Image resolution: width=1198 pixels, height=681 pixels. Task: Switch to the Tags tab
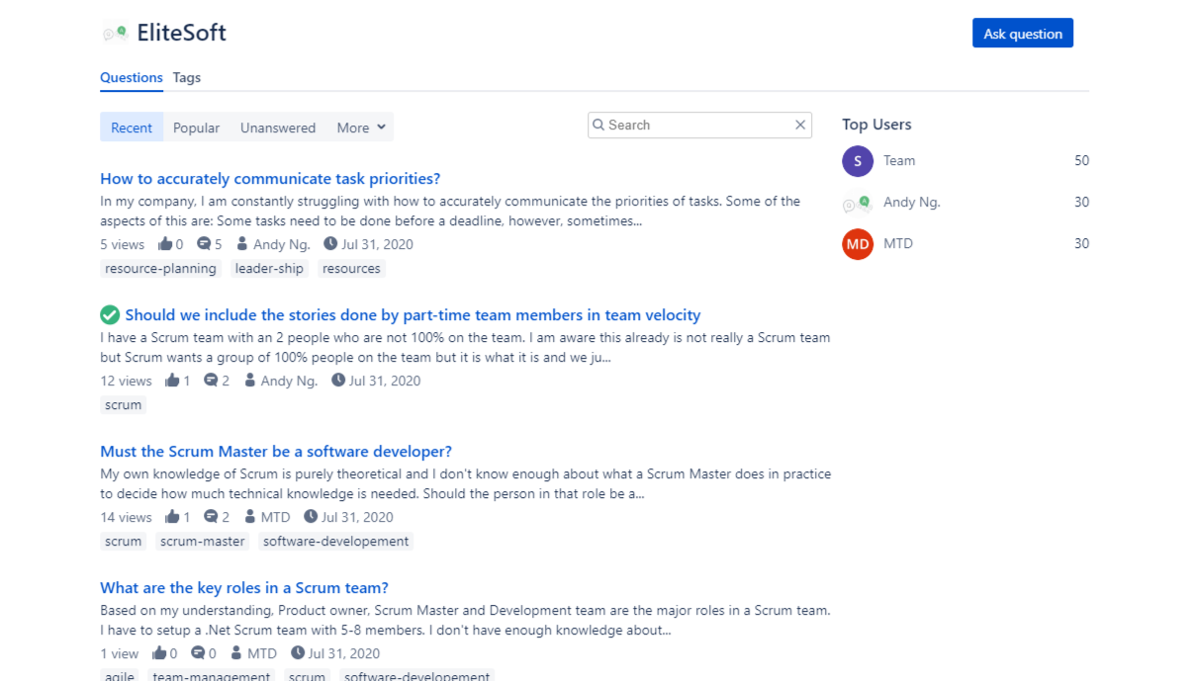tap(186, 77)
